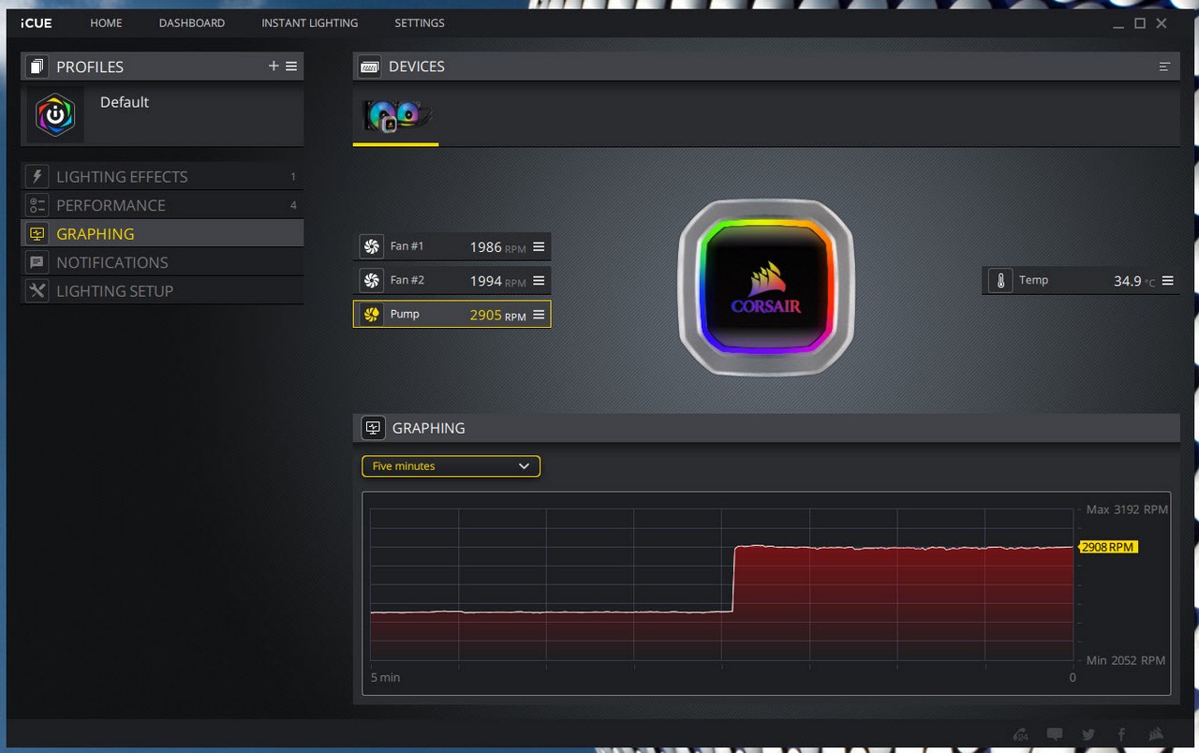
Task: Maximize the iCUE window
Action: [1140, 23]
